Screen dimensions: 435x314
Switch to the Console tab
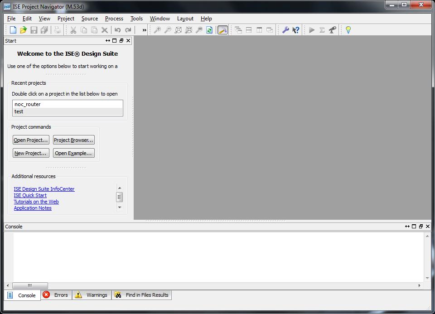22,295
